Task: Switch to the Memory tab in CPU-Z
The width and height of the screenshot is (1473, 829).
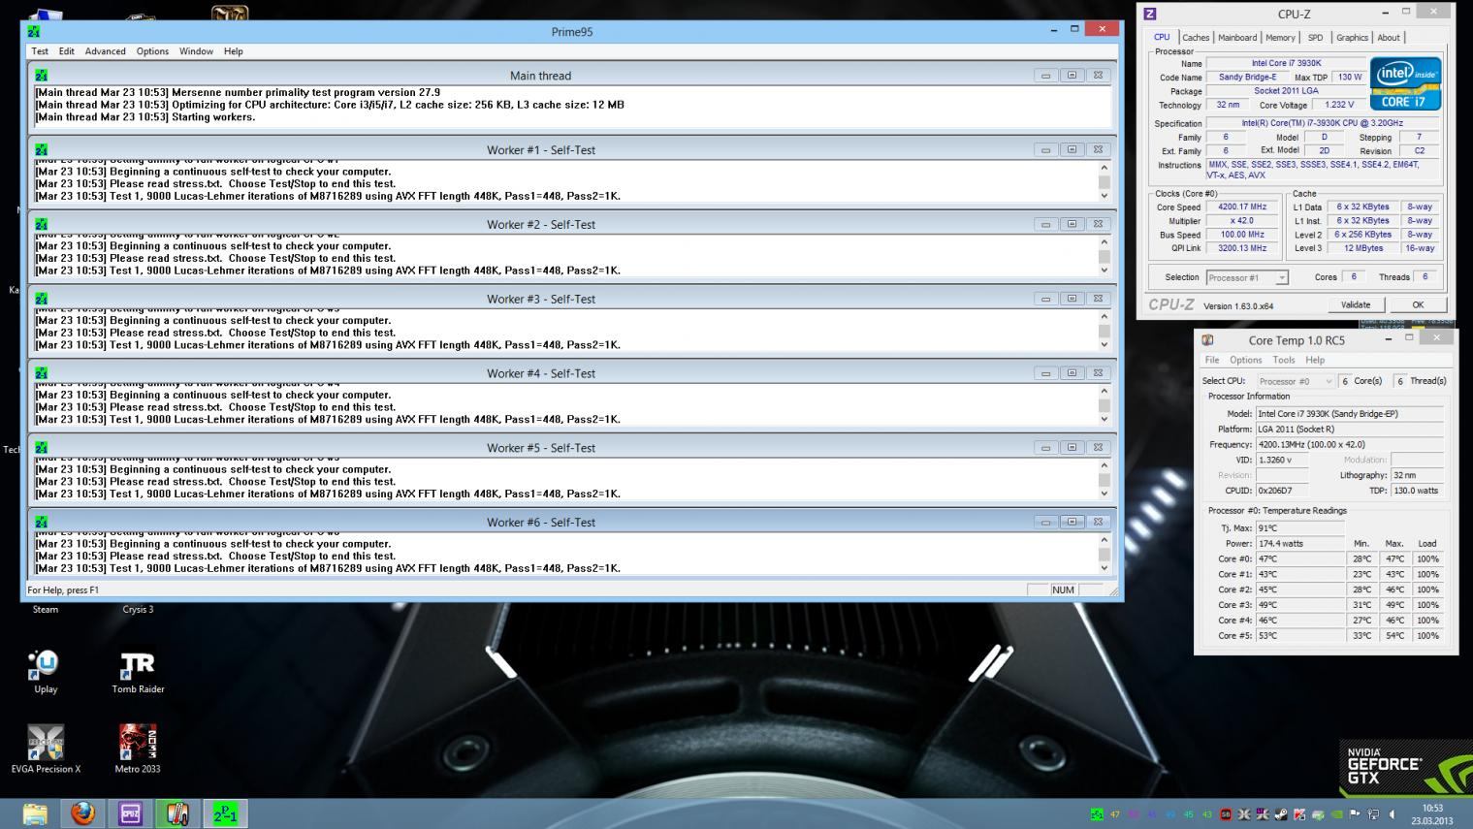Action: pos(1280,38)
